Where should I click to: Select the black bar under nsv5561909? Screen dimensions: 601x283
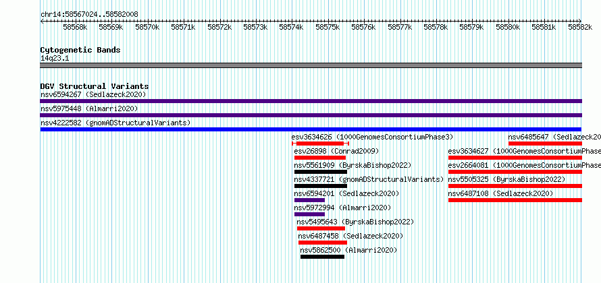[x=321, y=172]
